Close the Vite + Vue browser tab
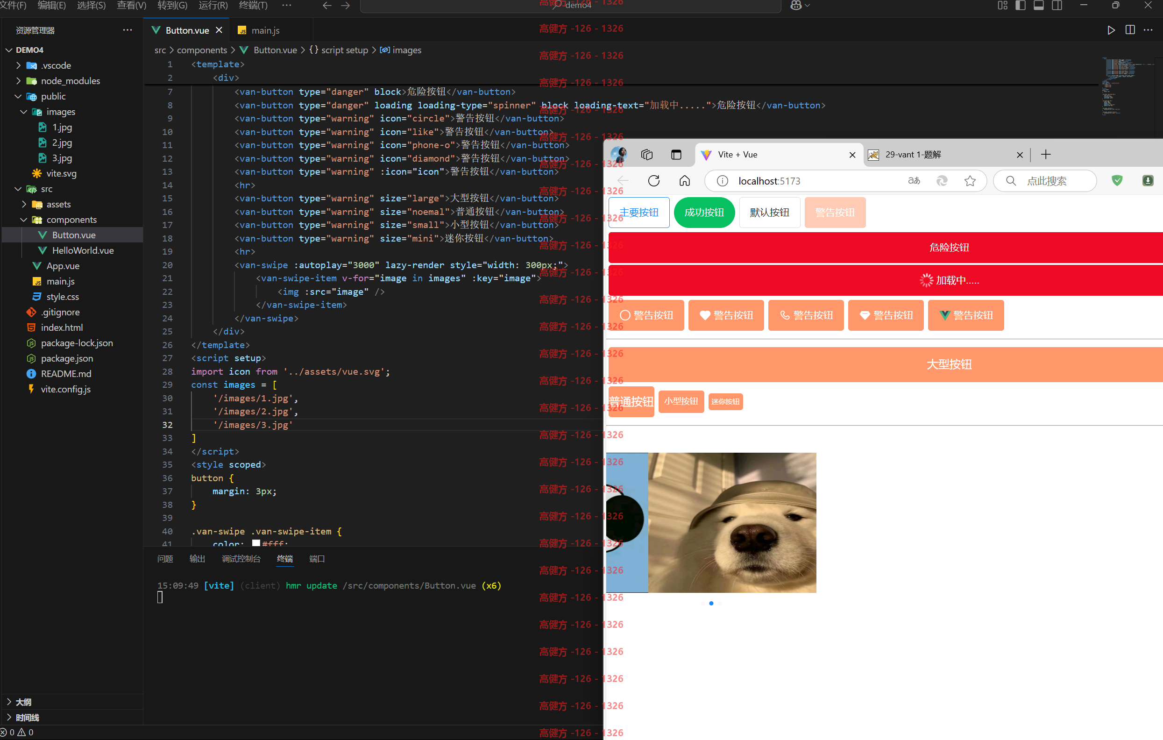 [852, 155]
